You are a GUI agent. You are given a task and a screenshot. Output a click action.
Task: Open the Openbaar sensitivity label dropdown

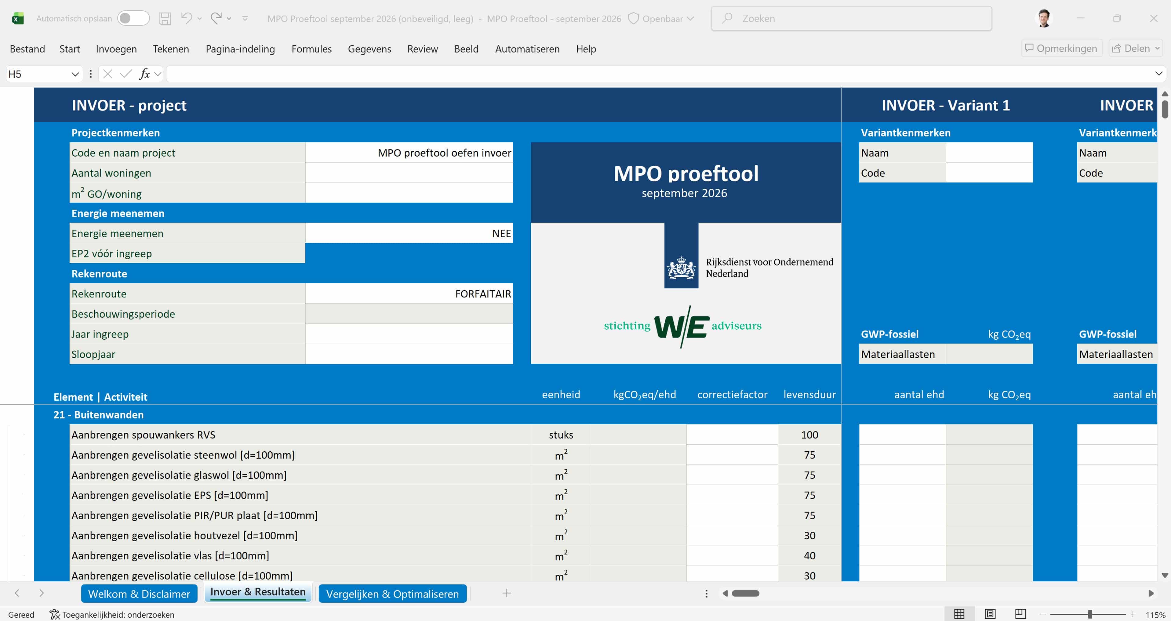tap(661, 19)
